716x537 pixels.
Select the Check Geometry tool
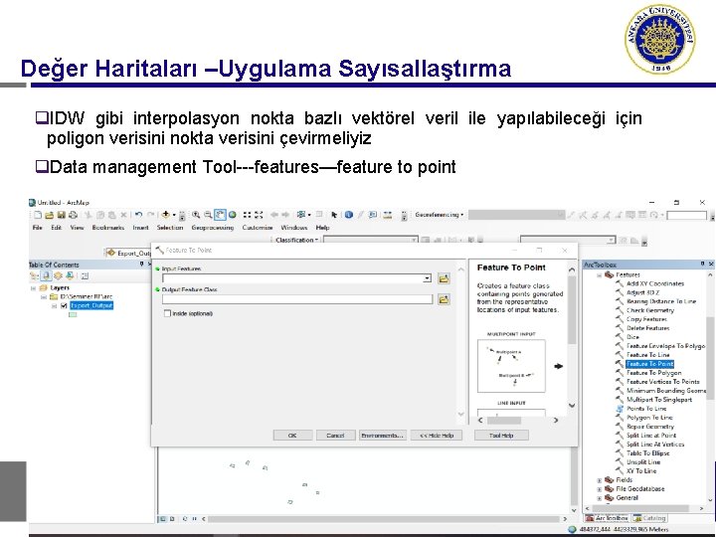[649, 310]
